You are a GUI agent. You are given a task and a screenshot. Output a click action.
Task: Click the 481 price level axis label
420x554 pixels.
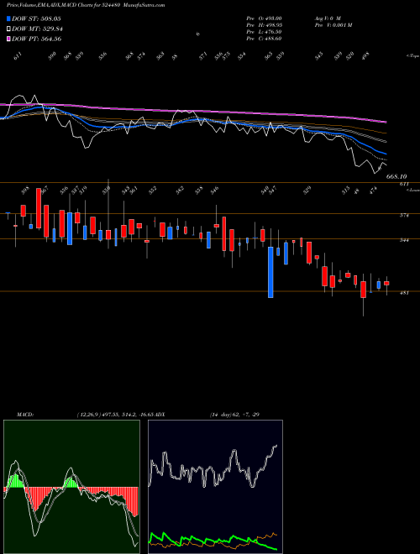coord(404,293)
